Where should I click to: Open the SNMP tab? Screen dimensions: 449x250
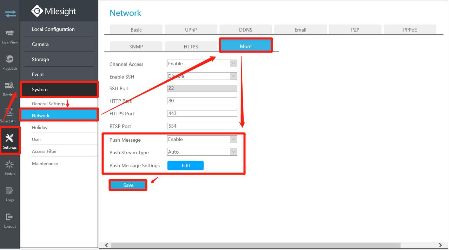[x=136, y=46]
